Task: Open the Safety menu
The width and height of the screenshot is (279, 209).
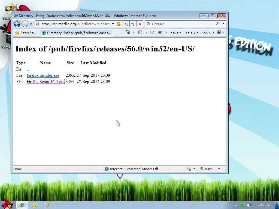Action: 192,32
